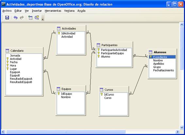Screen dimensions: 185x135
Task: Open the Insertar menu
Action: [37, 11]
